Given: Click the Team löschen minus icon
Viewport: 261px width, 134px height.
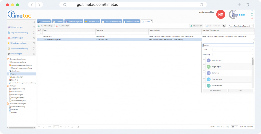Looking at the screenshot, I should point(57,26).
